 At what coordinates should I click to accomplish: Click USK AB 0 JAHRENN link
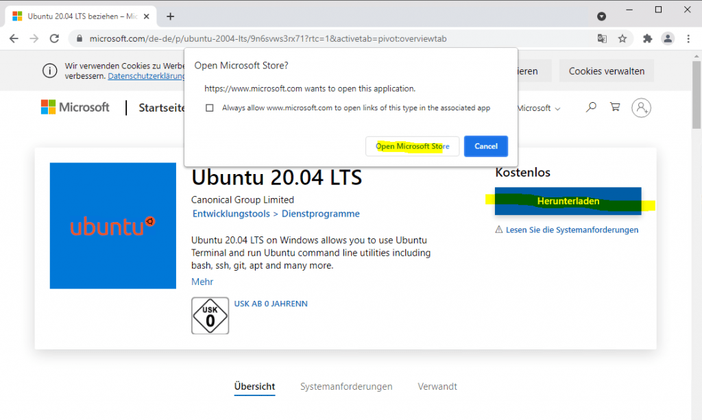(271, 304)
